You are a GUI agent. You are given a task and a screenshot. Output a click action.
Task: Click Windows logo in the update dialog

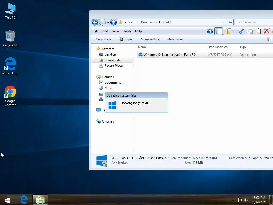coord(112,105)
